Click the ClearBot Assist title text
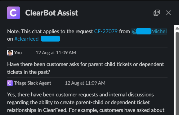The width and height of the screenshot is (179, 115). [51, 13]
